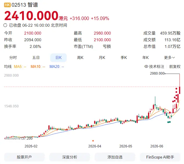
Task: Click the 市盈(TTM) value 亏损
Action: [107, 46]
